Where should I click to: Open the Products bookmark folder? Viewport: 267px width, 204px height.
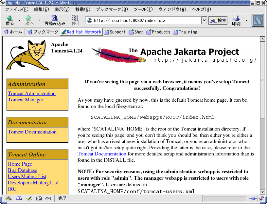point(158,32)
